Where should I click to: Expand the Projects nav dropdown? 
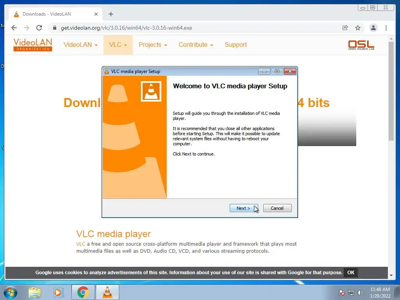pos(153,45)
